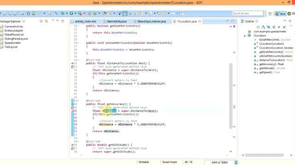Open the Outline view menu triangle
The image size is (295, 165).
(x=291, y=26)
